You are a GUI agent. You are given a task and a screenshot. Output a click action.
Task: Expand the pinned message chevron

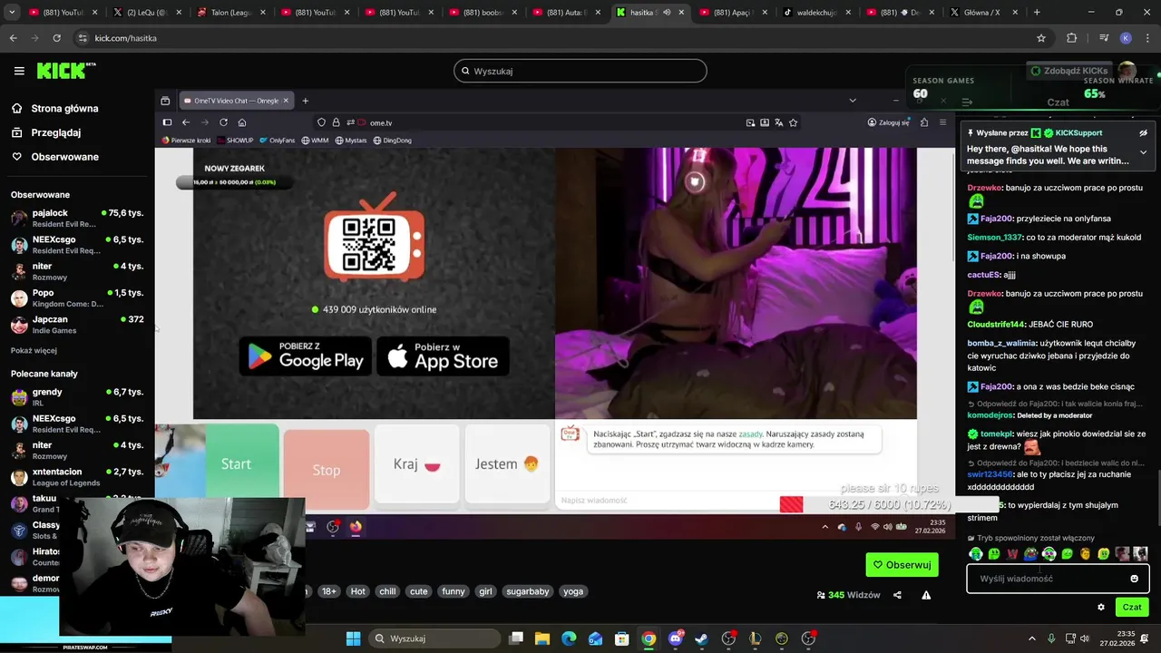(1143, 152)
